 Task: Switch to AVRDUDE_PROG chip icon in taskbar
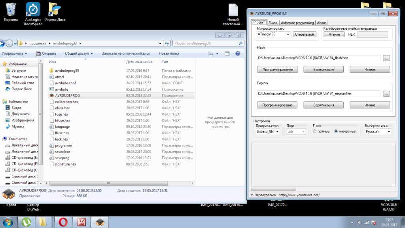tap(100, 222)
